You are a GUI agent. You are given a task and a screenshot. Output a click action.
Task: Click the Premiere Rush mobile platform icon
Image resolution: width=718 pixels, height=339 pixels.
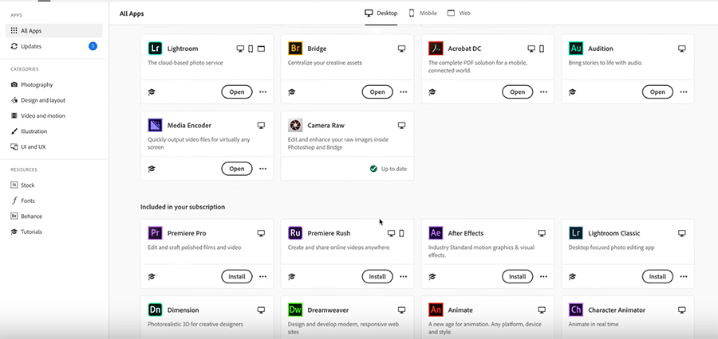pos(401,233)
